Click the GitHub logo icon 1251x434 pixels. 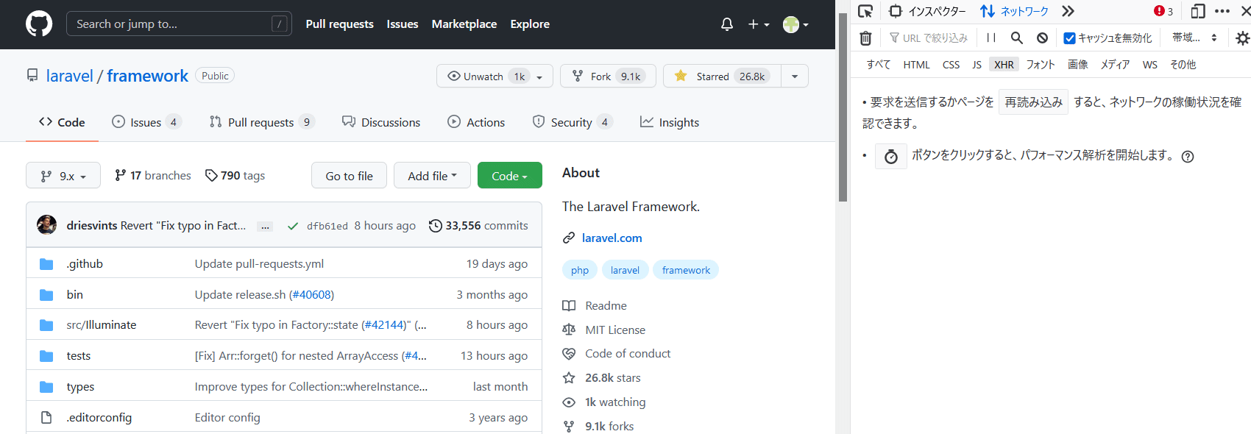[39, 24]
